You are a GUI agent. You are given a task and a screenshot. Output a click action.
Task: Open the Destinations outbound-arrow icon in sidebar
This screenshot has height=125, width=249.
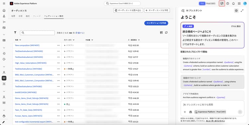(x=4, y=59)
